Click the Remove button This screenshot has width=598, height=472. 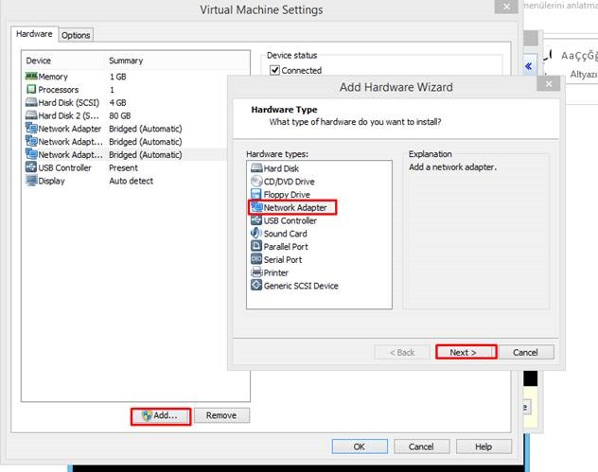pos(221,415)
